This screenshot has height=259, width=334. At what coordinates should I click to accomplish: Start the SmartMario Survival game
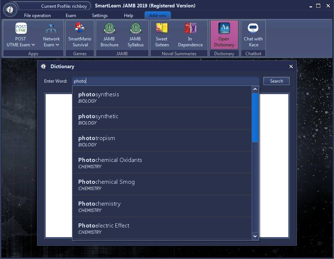click(x=80, y=35)
